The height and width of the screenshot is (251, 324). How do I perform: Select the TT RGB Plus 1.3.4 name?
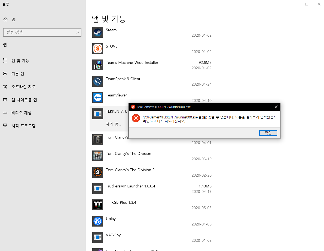point(121,202)
